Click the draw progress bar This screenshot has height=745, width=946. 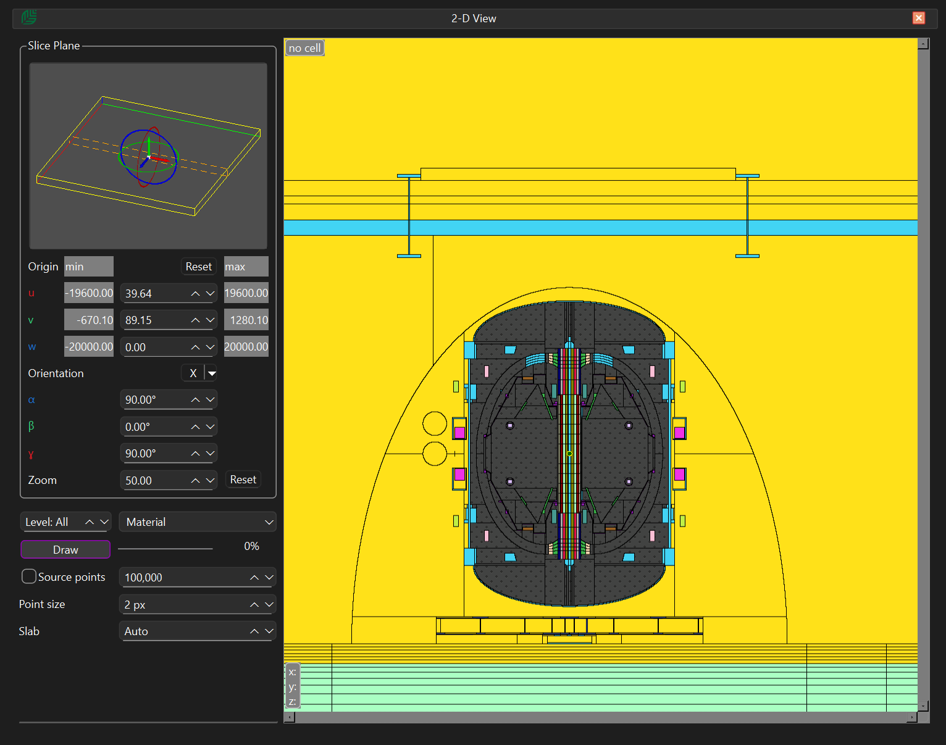(x=165, y=548)
